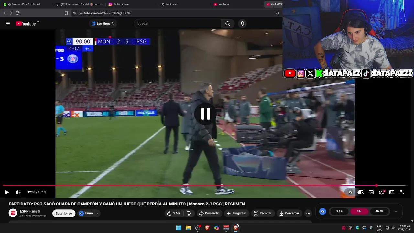414x233 pixels.
Task: Open File Explorer from taskbar
Action: (x=188, y=228)
